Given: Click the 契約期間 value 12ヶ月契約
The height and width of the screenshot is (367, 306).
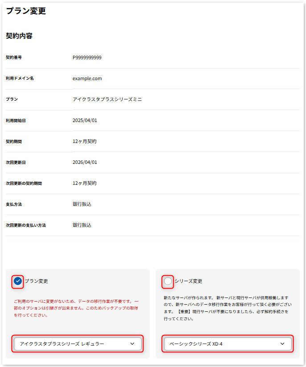Looking at the screenshot, I should point(85,141).
